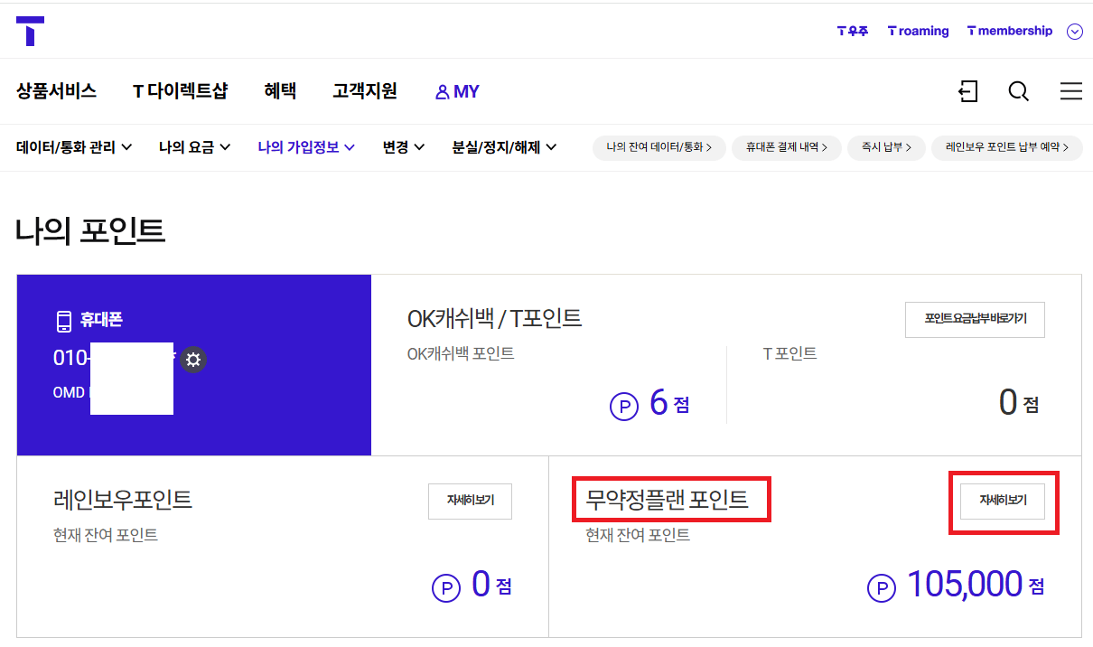Viewport: 1093px width, 647px height.
Task: Click the T logo in the header
Action: pyautogui.click(x=30, y=31)
